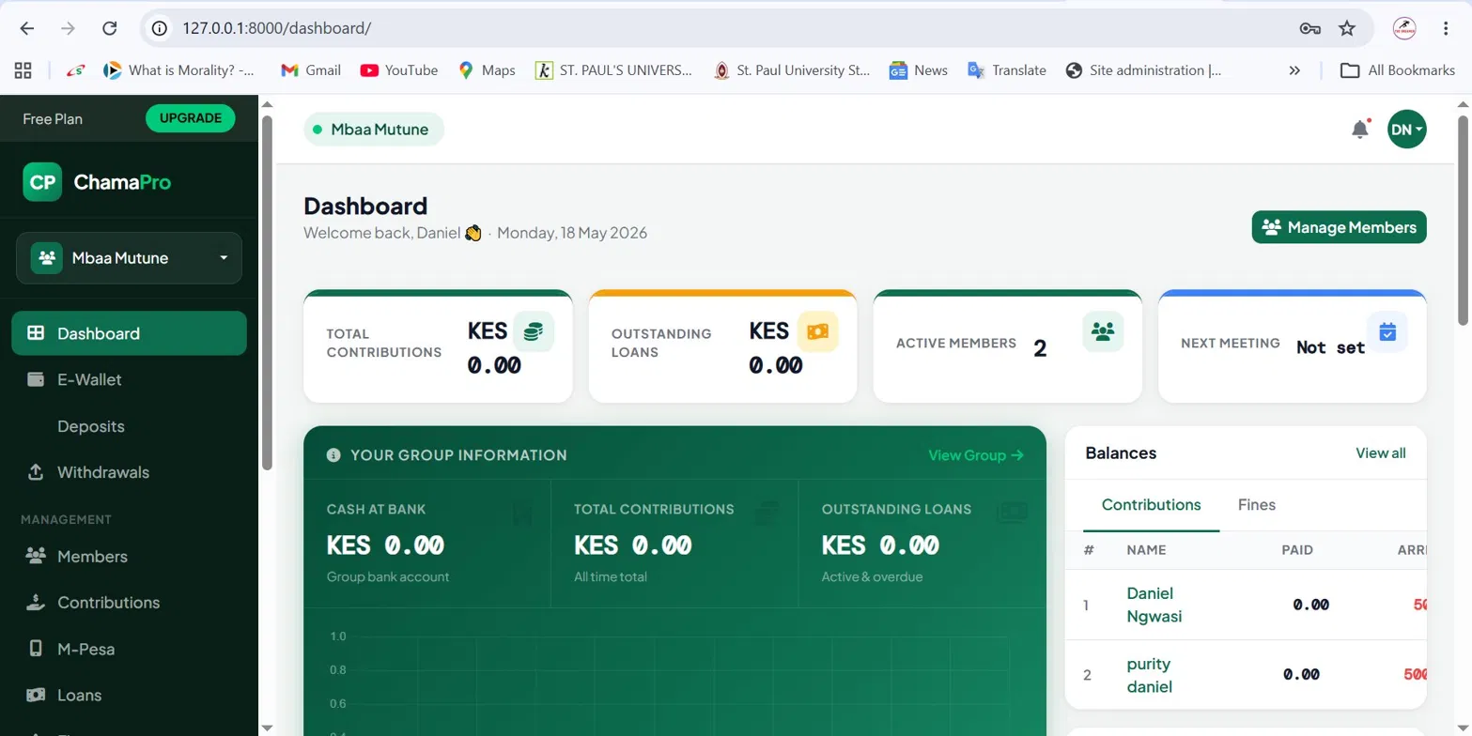Open the YouTube bookmark
This screenshot has width=1472, height=736.
pos(398,70)
